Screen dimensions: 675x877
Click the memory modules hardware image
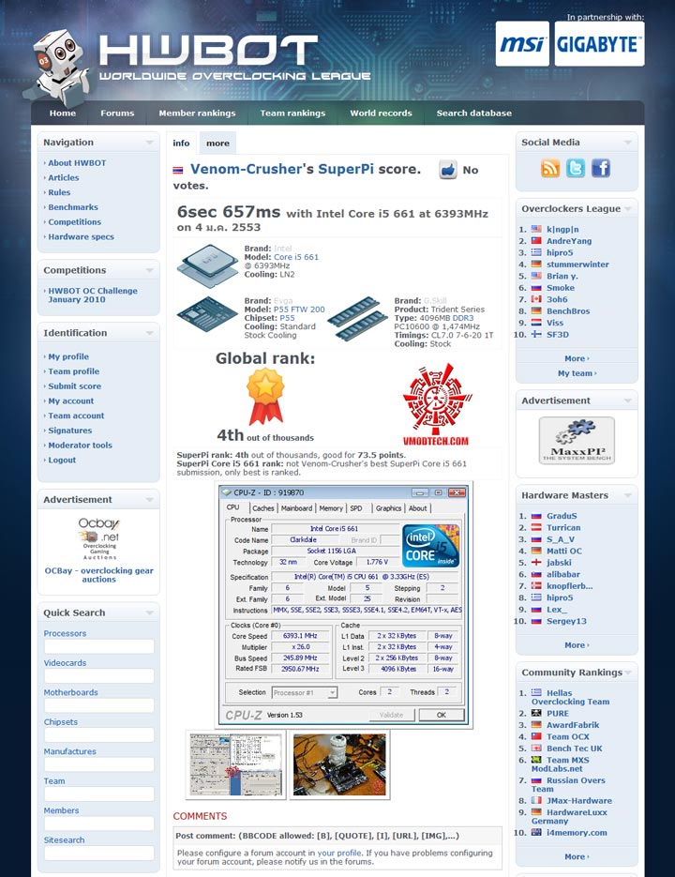coord(357,319)
